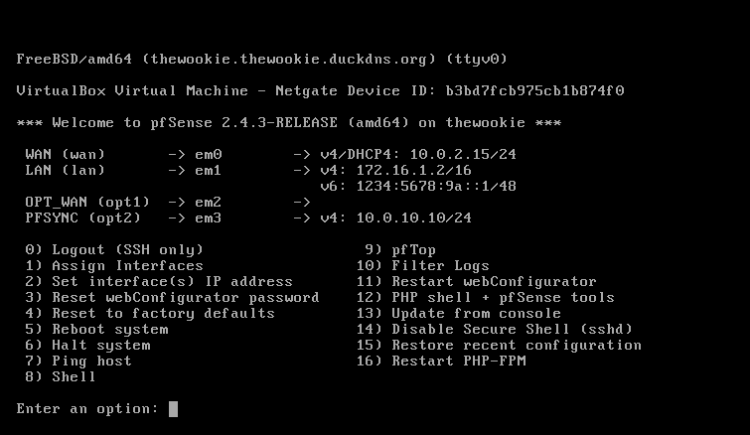The height and width of the screenshot is (435, 750).
Task: Click the cursor after 'Enter an option:'
Action: tap(173, 409)
